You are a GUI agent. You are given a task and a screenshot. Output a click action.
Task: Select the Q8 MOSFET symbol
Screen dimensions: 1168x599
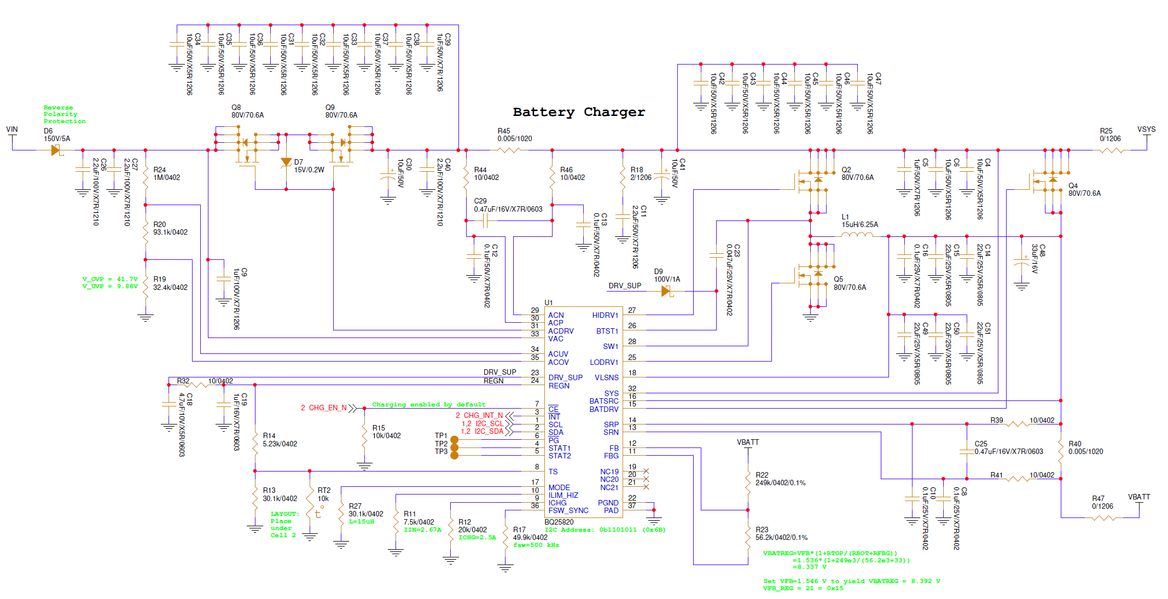pos(247,148)
